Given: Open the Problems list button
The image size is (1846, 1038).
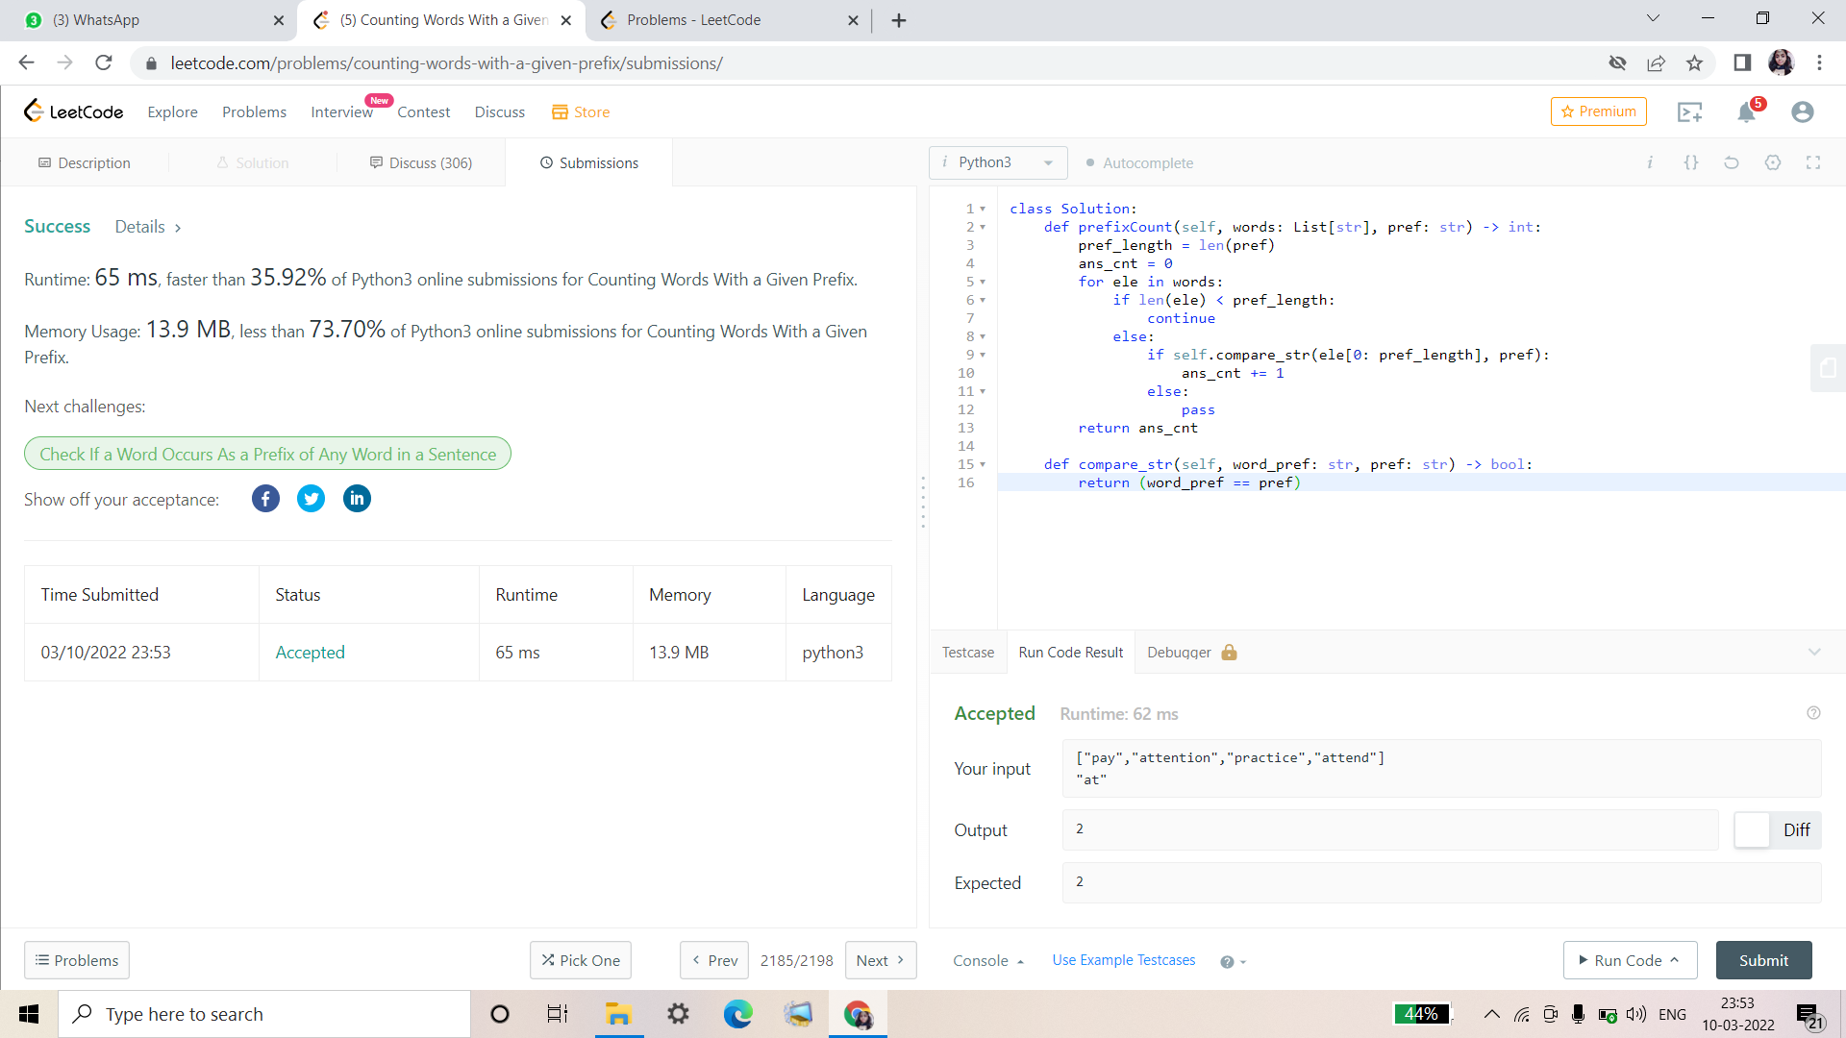Looking at the screenshot, I should [x=77, y=960].
